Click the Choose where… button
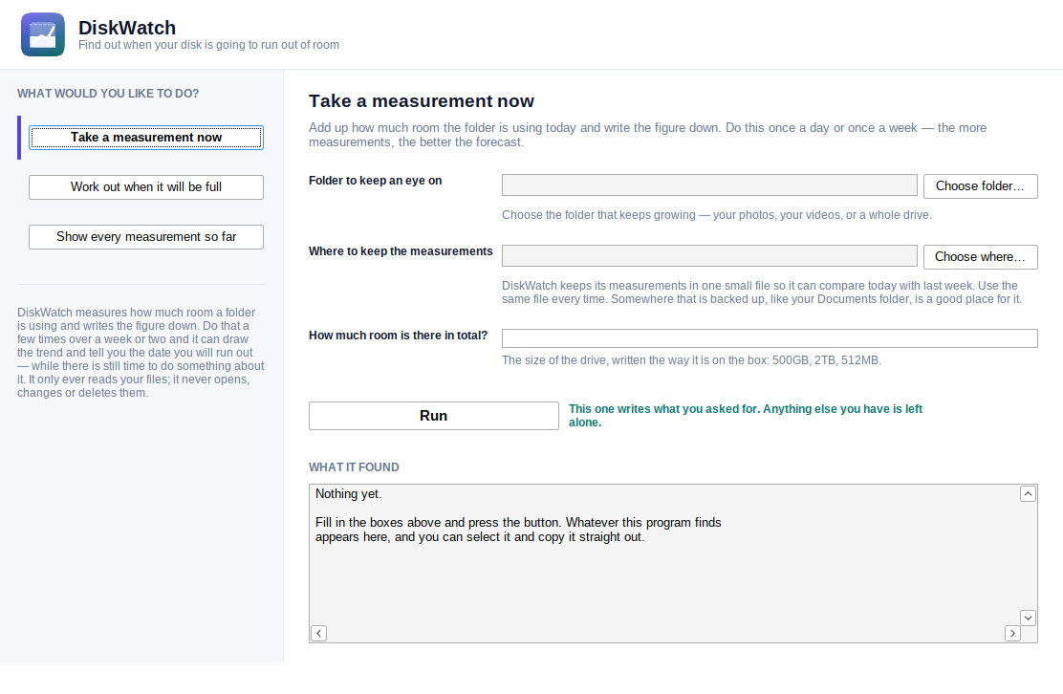Viewport: 1063px width, 694px height. [980, 257]
